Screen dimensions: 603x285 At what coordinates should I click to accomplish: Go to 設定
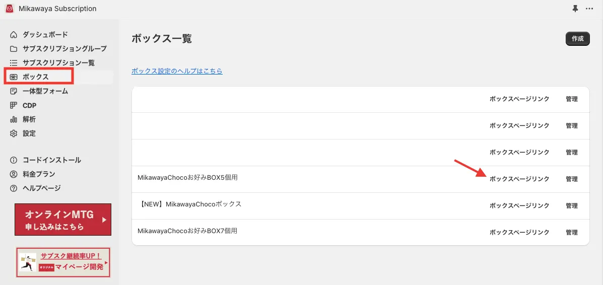(x=29, y=133)
